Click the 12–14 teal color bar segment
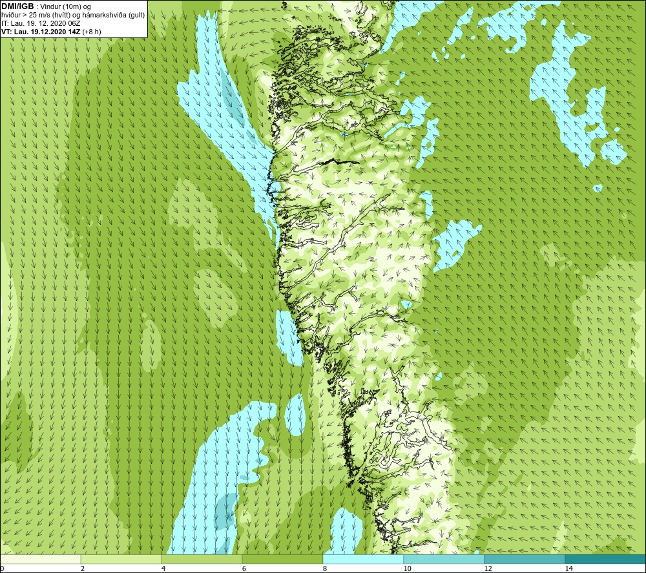 [x=525, y=559]
